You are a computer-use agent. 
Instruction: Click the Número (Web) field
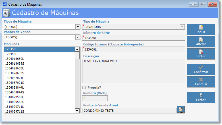click(95, 98)
